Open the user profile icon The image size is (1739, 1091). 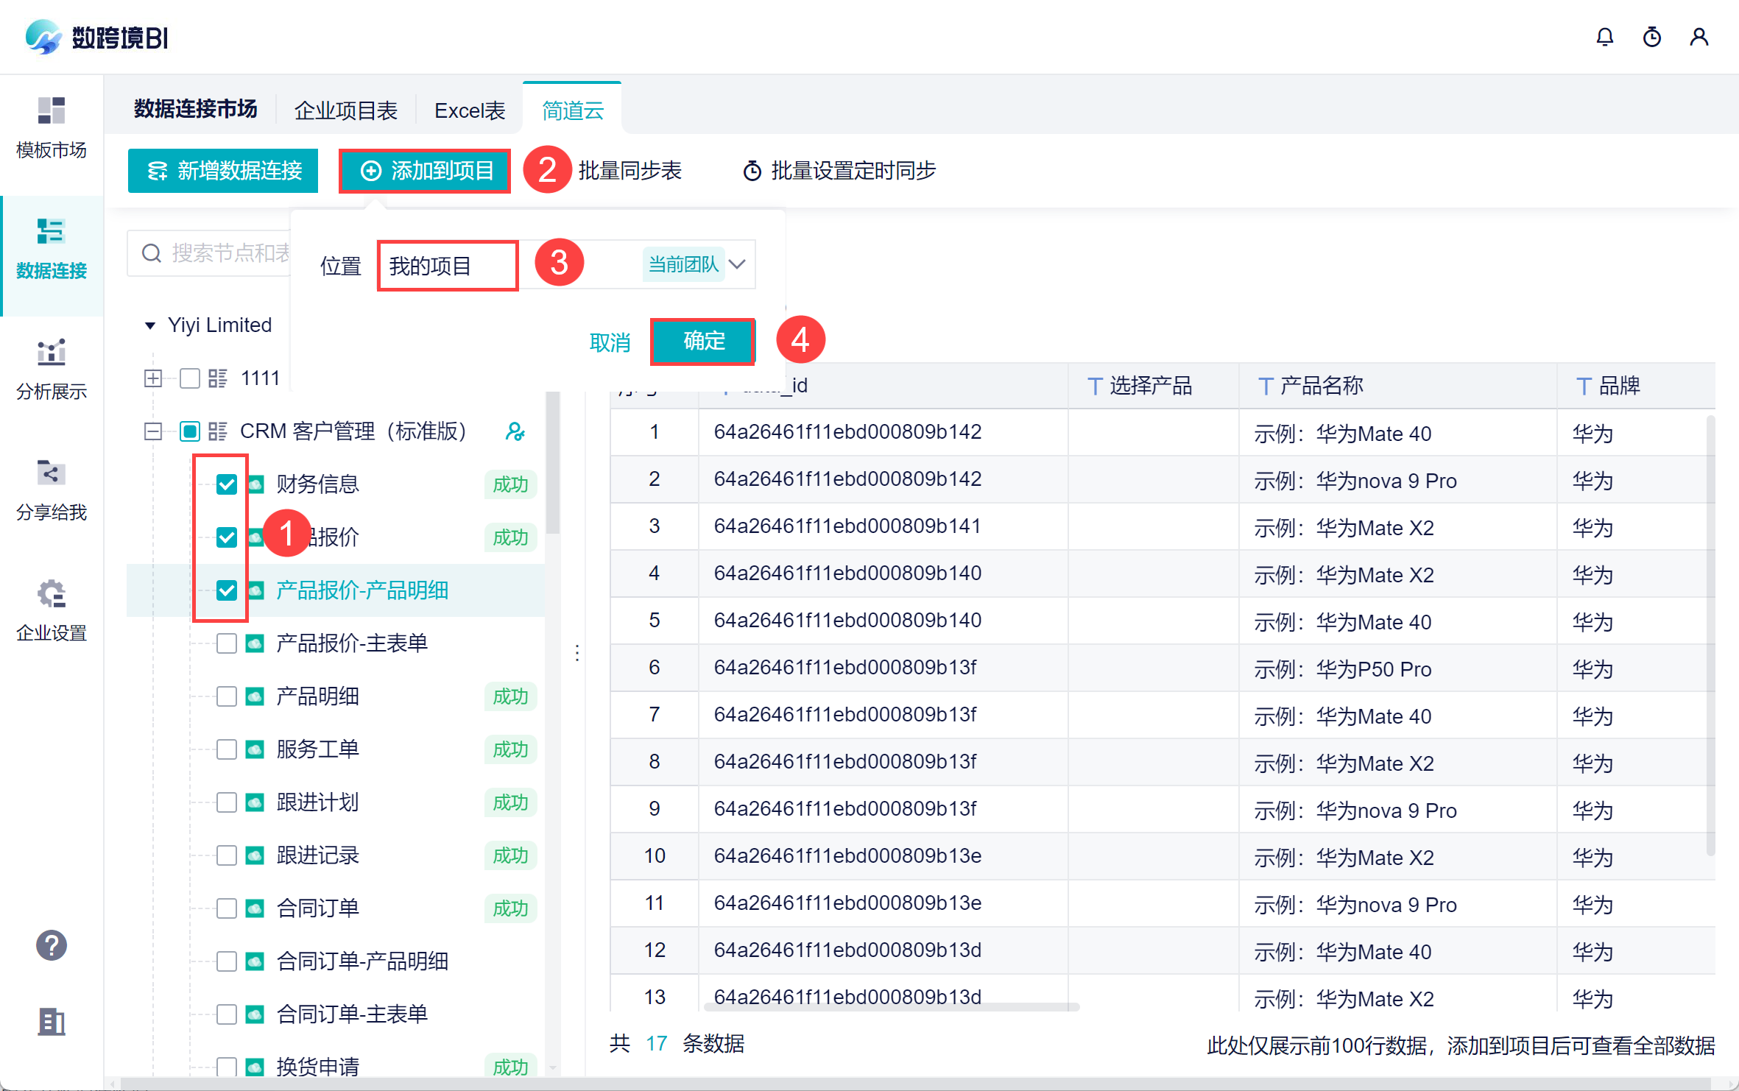point(1699,37)
